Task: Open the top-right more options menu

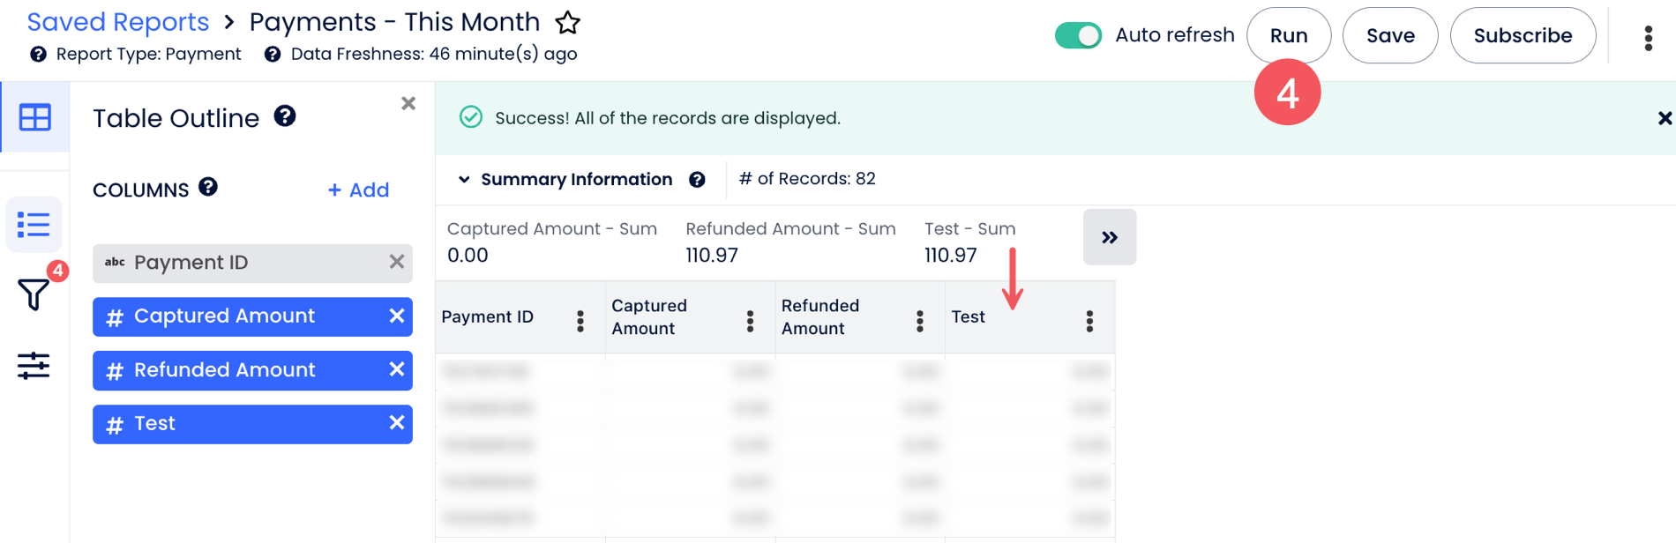Action: click(x=1648, y=37)
